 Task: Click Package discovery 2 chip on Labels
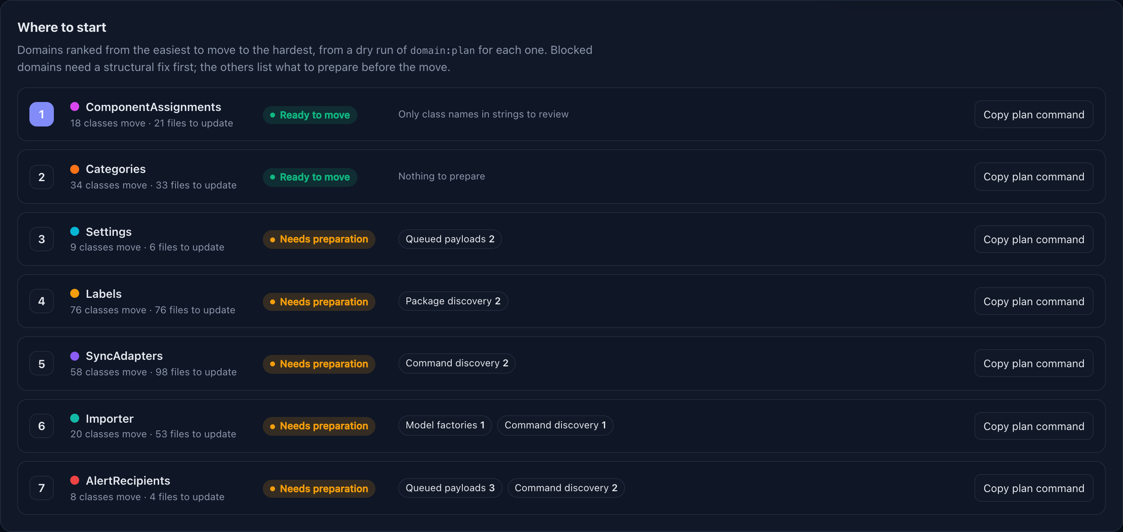tap(453, 301)
